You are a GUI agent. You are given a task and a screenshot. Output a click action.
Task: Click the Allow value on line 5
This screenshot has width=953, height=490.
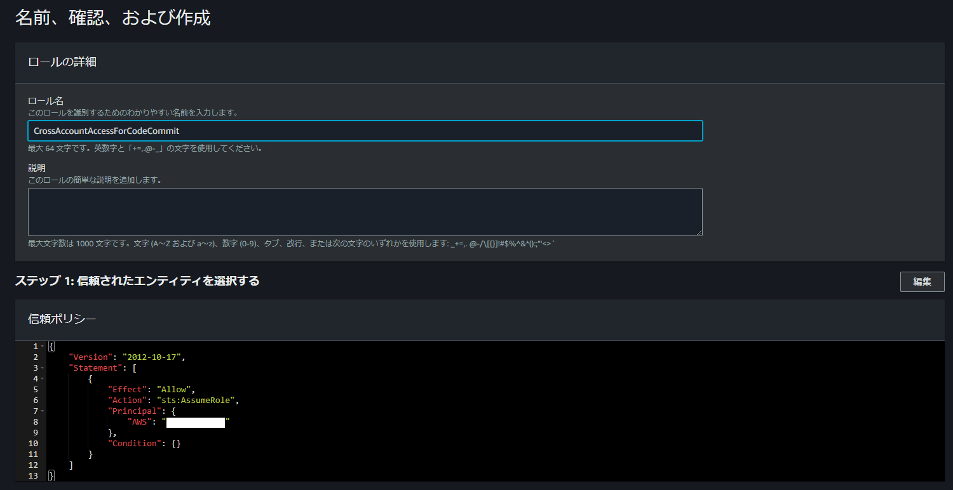click(174, 389)
